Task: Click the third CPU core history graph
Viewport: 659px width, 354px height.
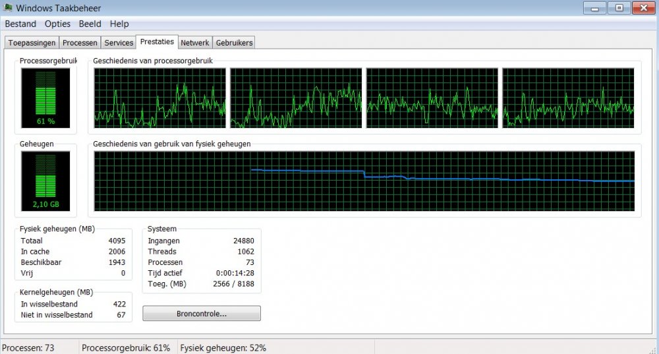Action: coord(432,98)
